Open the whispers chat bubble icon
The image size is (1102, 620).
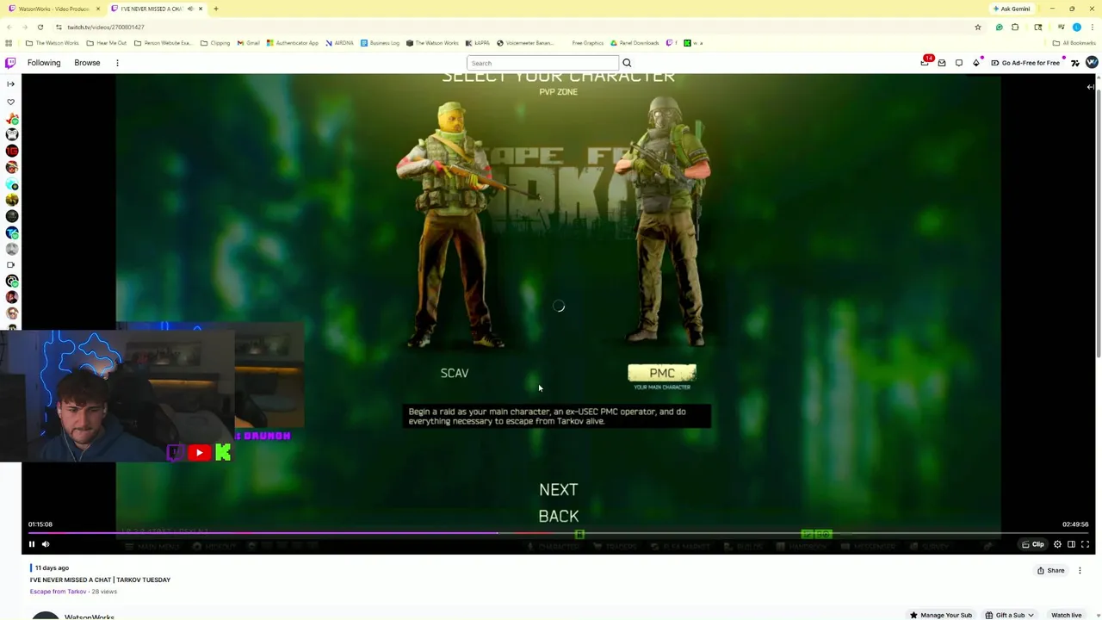point(959,63)
